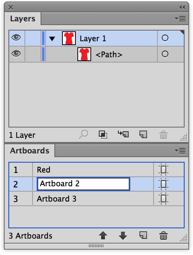Hide Layer 1 visibility eye
Viewport: 193px width, 255px height.
coord(16,38)
